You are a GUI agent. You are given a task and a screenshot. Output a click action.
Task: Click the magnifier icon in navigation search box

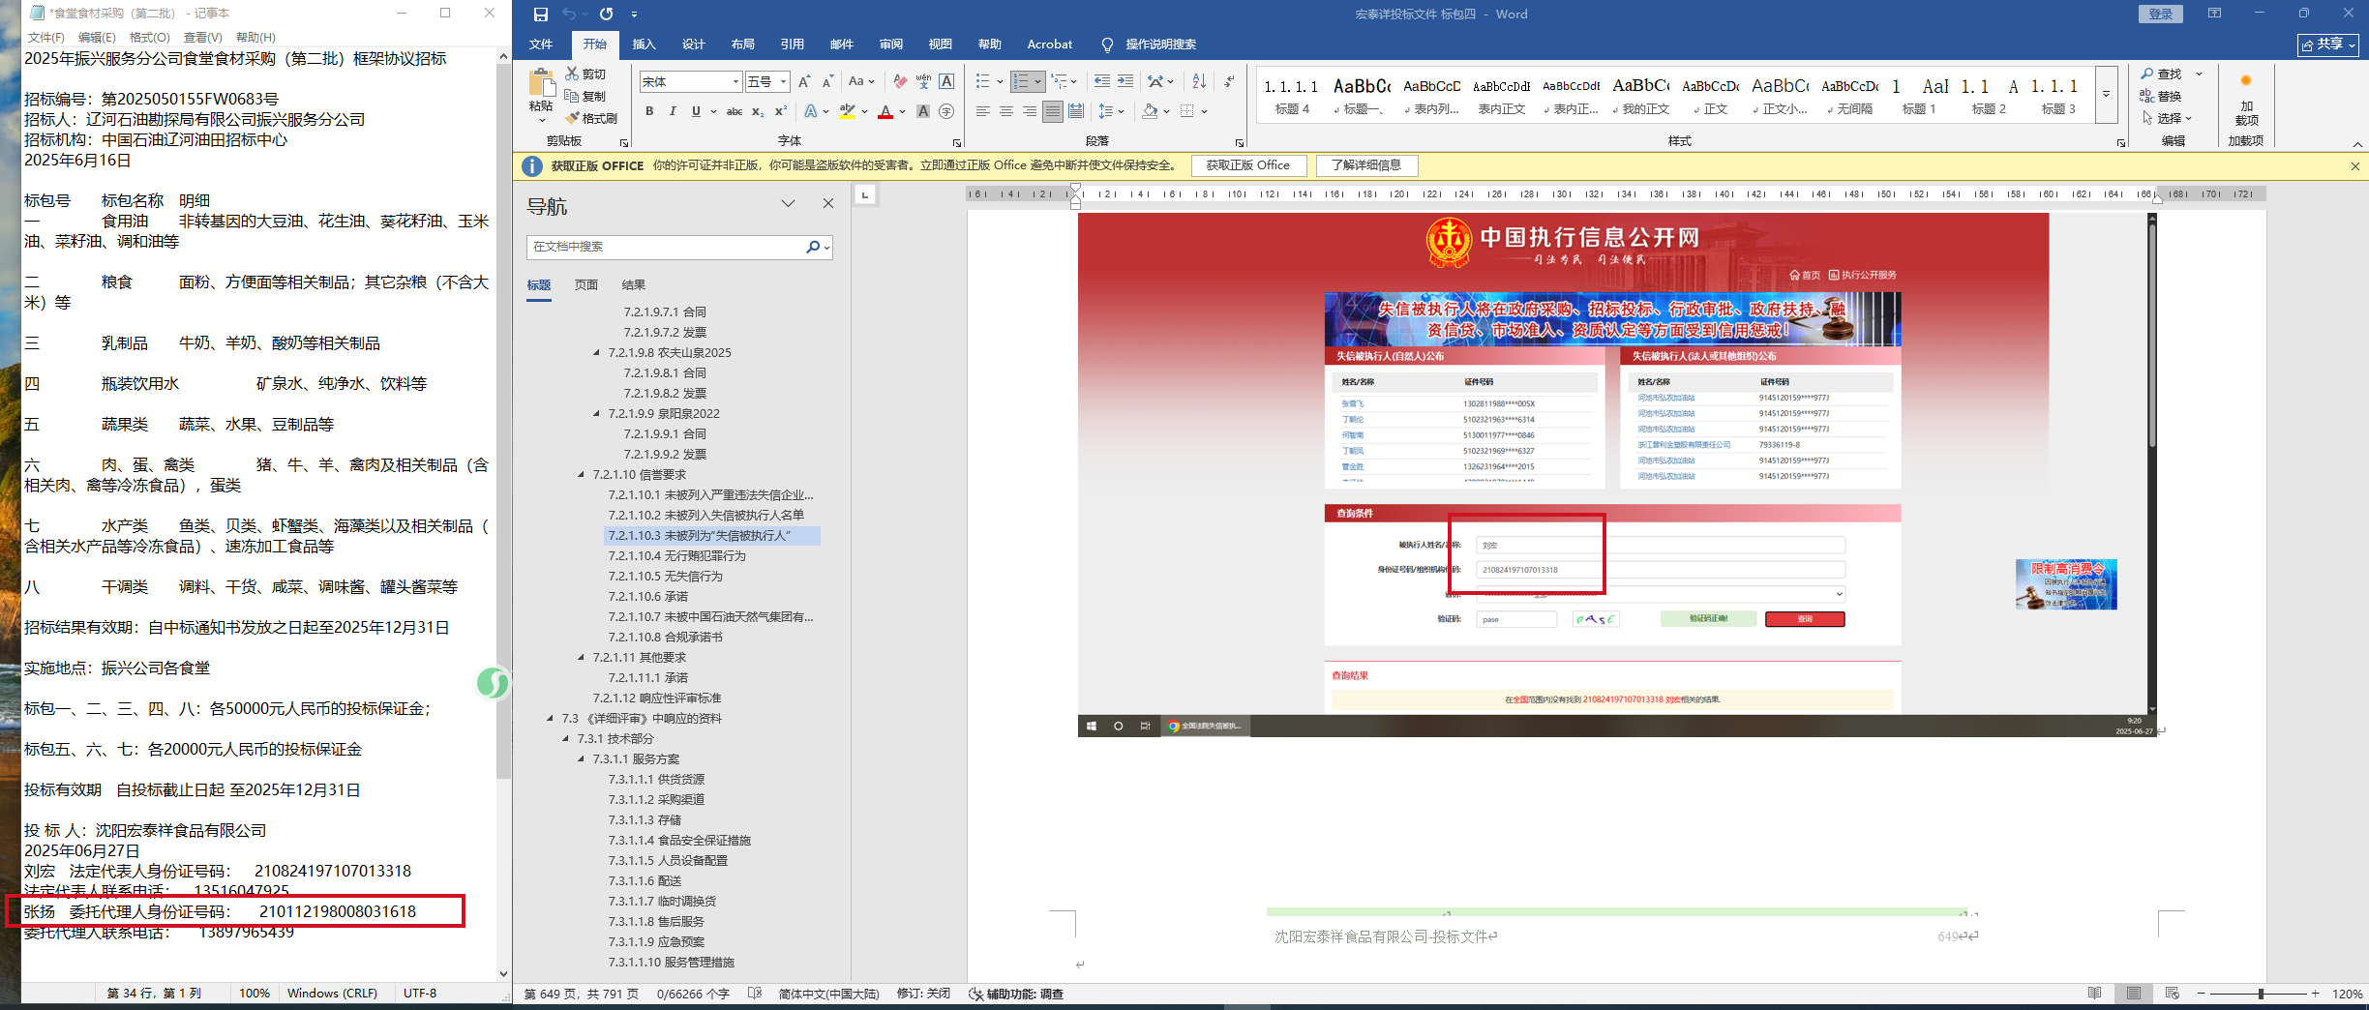813,247
